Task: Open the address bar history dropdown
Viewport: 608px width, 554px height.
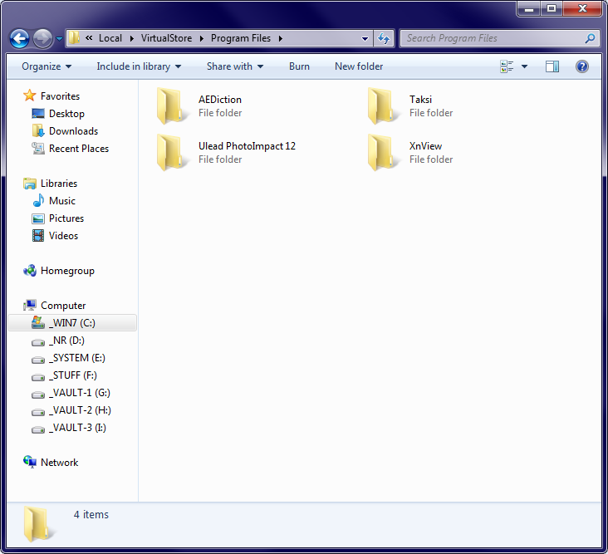Action: click(365, 38)
